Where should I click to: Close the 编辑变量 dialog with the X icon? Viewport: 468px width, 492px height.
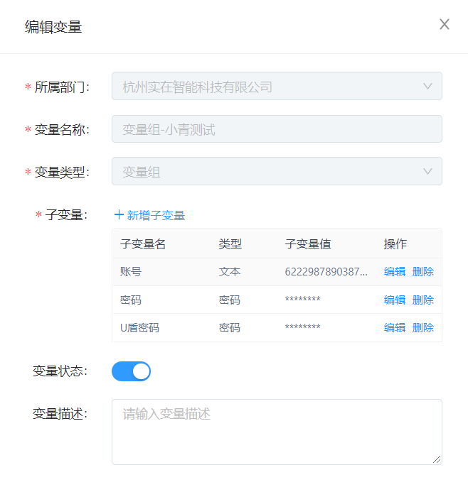point(445,25)
